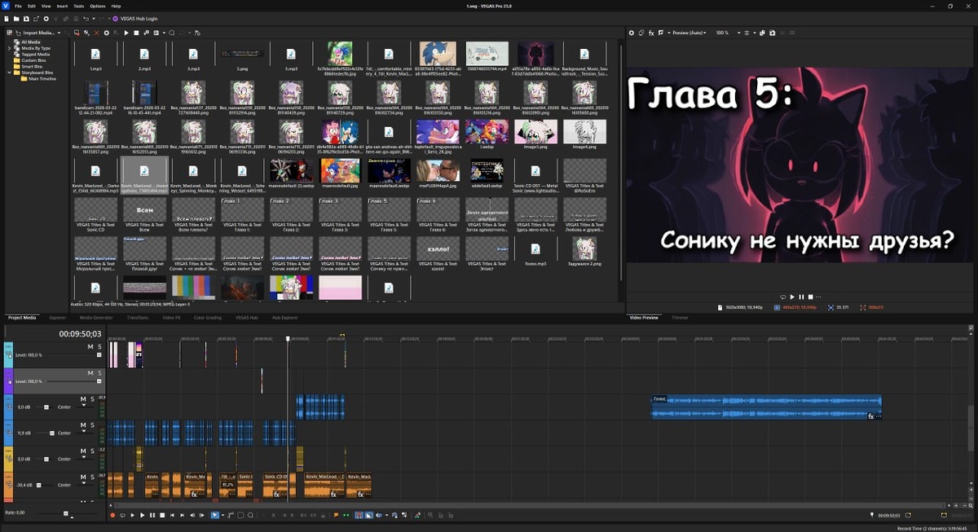Select All Media in the bins tree
The height and width of the screenshot is (532, 978).
pyautogui.click(x=30, y=42)
